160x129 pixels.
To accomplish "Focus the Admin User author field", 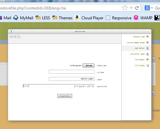I will (x=72, y=79).
